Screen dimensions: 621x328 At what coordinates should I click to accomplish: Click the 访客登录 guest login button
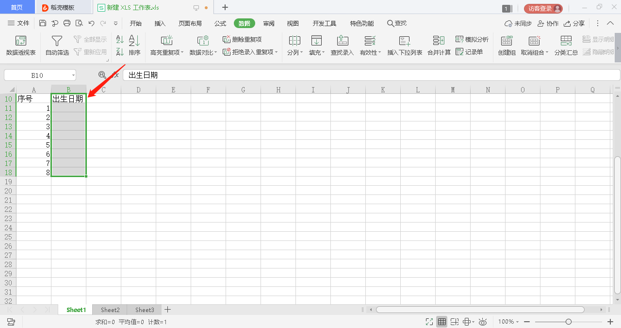click(543, 8)
